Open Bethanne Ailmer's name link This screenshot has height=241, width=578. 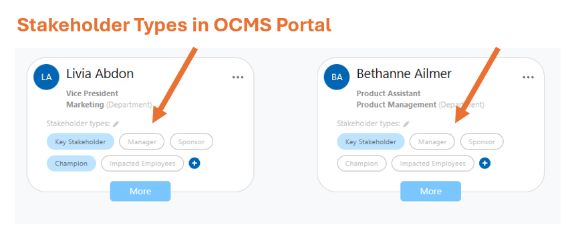click(404, 73)
